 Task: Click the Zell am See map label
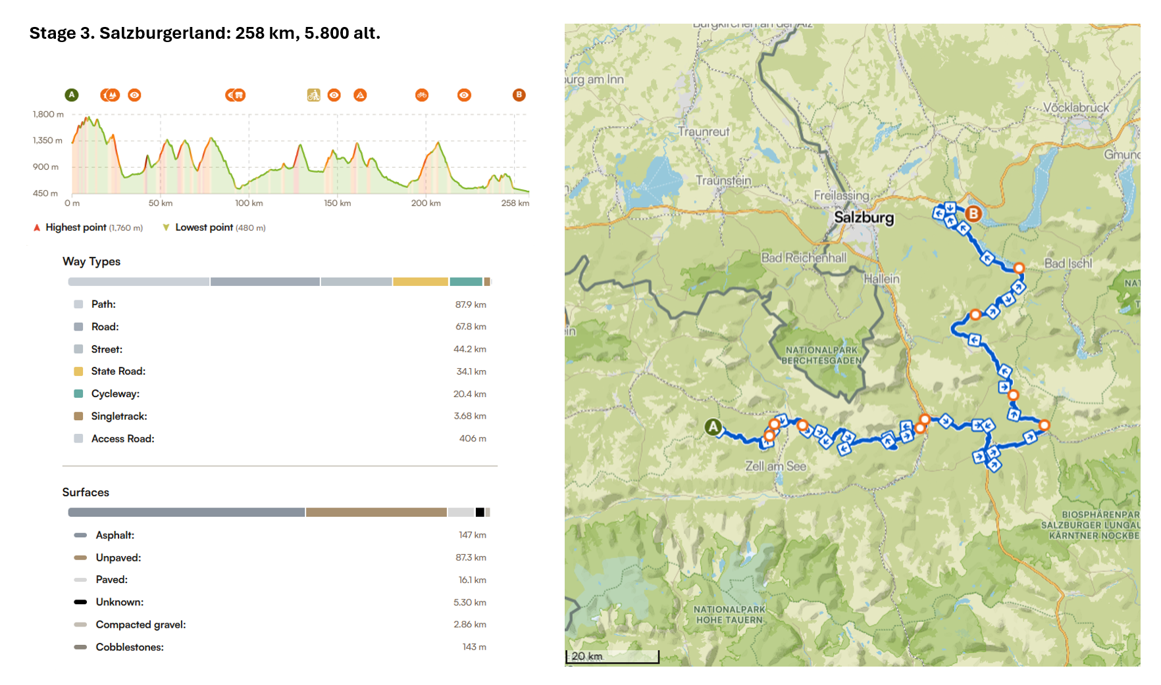click(775, 466)
